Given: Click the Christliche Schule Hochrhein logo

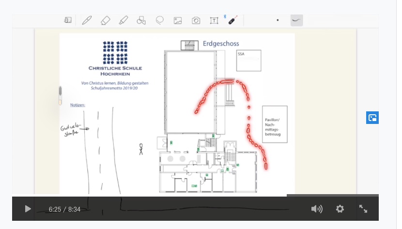Looking at the screenshot, I should coord(115,52).
